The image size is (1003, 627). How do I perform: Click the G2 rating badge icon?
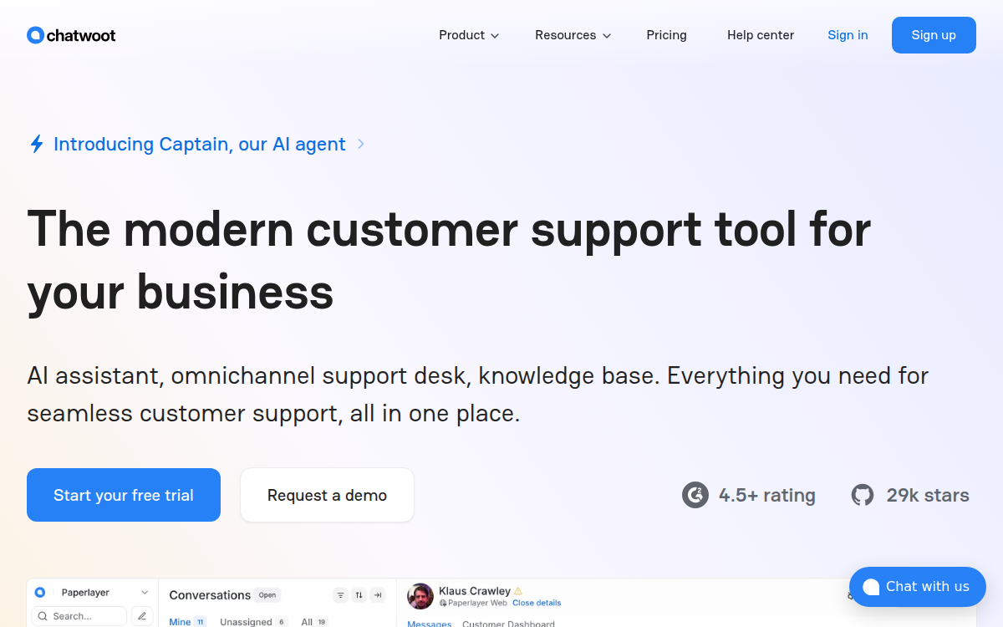(x=695, y=495)
